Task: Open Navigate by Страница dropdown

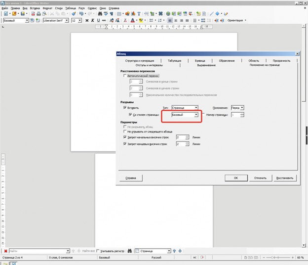Action: tap(169, 251)
